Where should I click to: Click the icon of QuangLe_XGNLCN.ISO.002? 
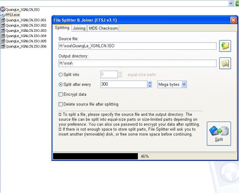2,25
